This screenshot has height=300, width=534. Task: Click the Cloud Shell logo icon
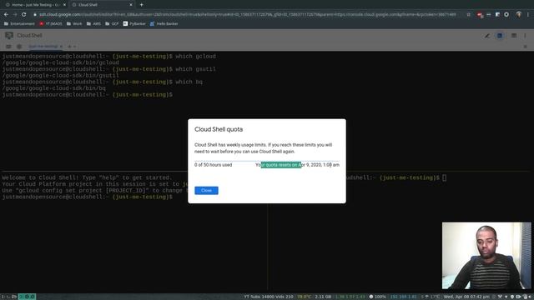(9, 35)
